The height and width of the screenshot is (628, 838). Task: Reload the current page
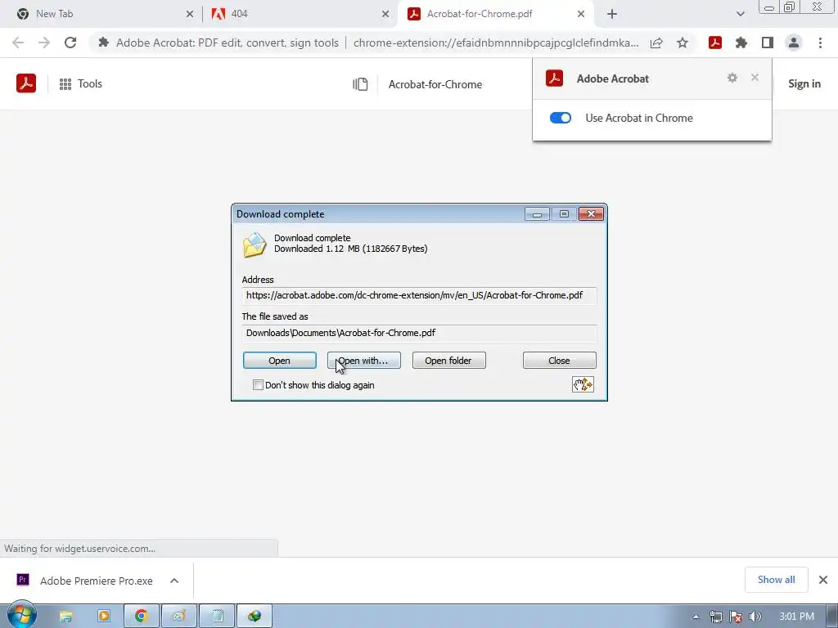(x=70, y=43)
